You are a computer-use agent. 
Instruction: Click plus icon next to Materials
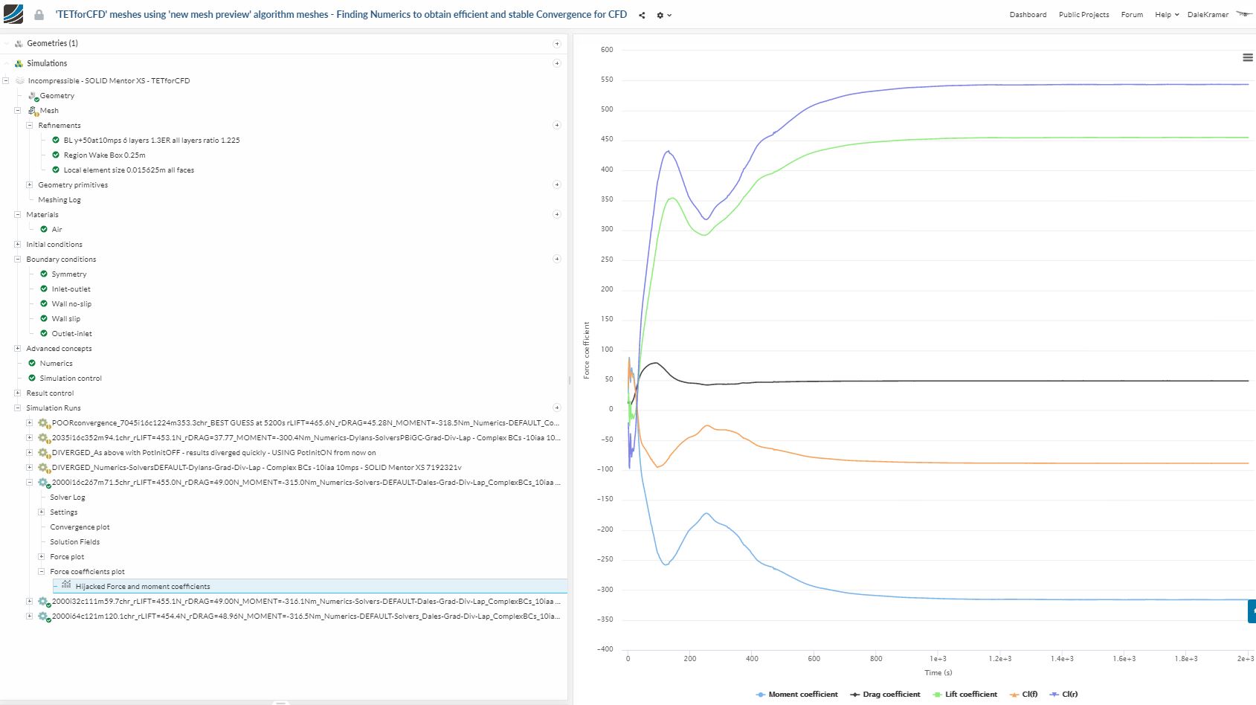[x=556, y=214]
